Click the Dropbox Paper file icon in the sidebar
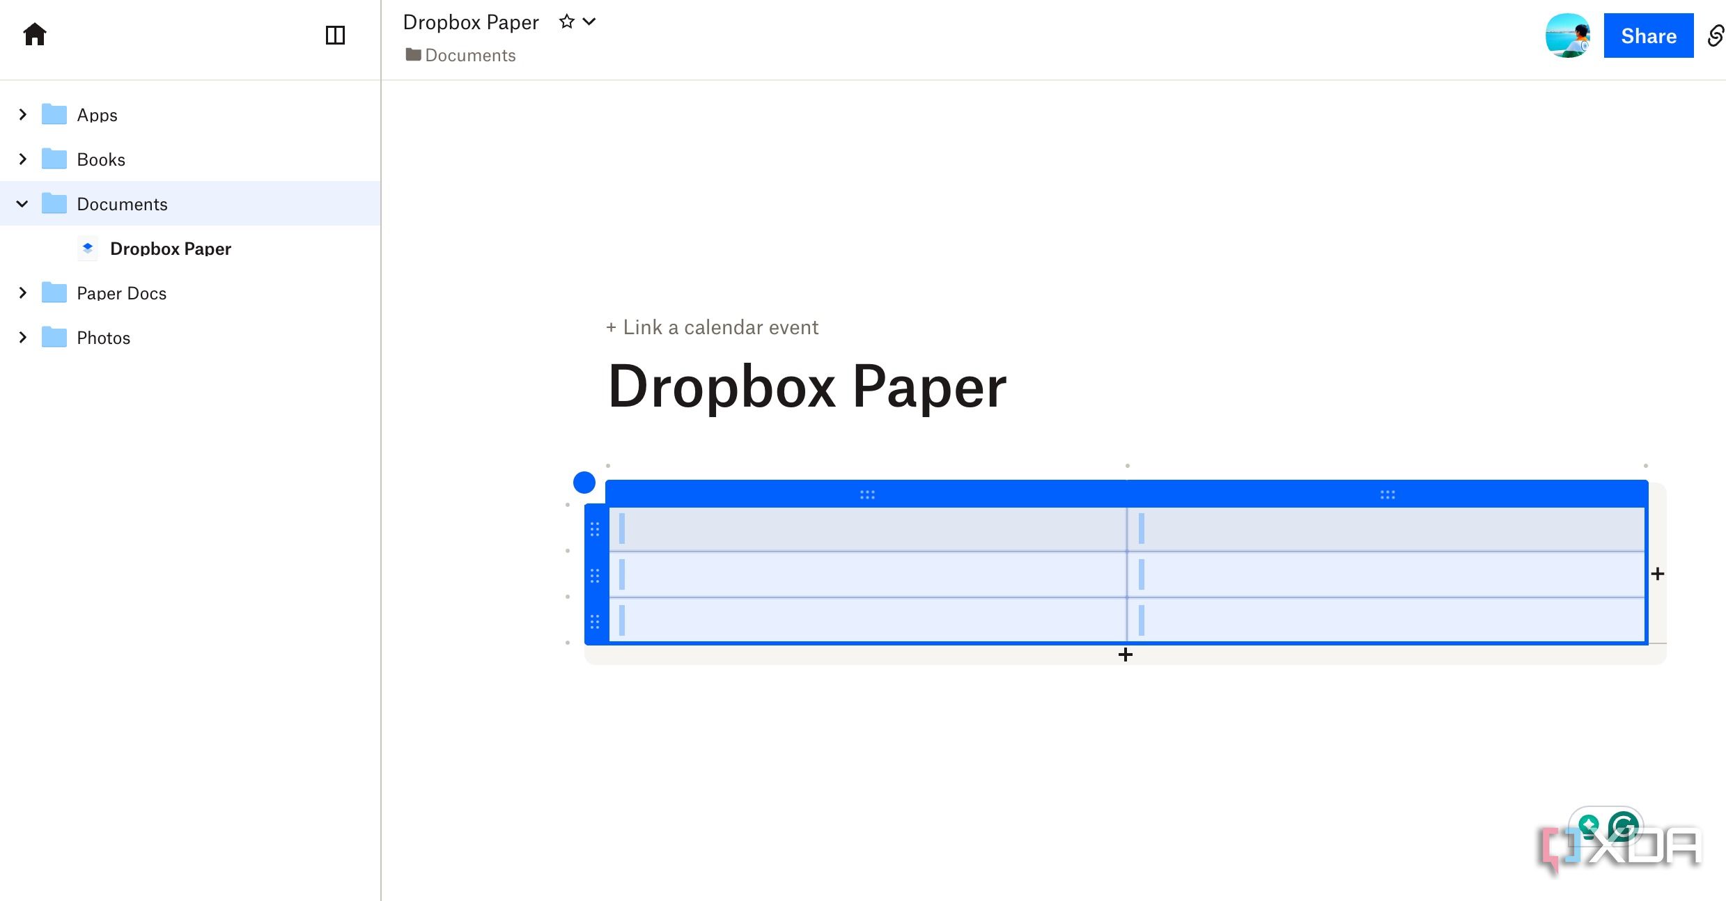Screen dimensions: 1726x901 (87, 248)
